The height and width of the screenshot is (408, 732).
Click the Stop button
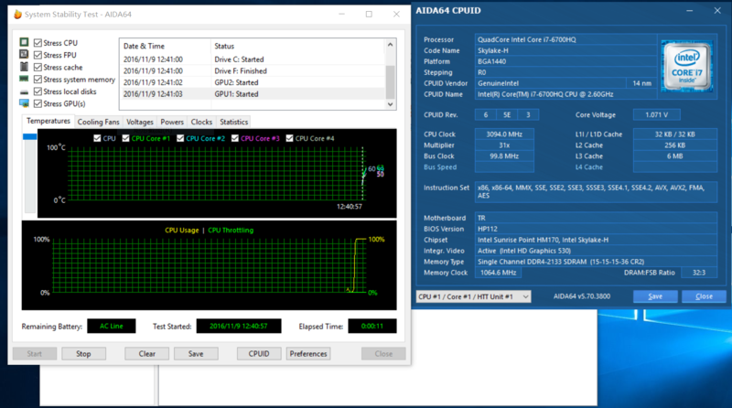click(83, 354)
